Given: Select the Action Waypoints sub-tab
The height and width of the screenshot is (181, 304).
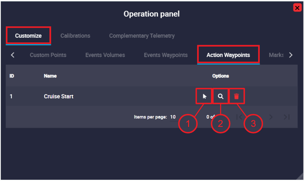Looking at the screenshot, I should point(228,55).
